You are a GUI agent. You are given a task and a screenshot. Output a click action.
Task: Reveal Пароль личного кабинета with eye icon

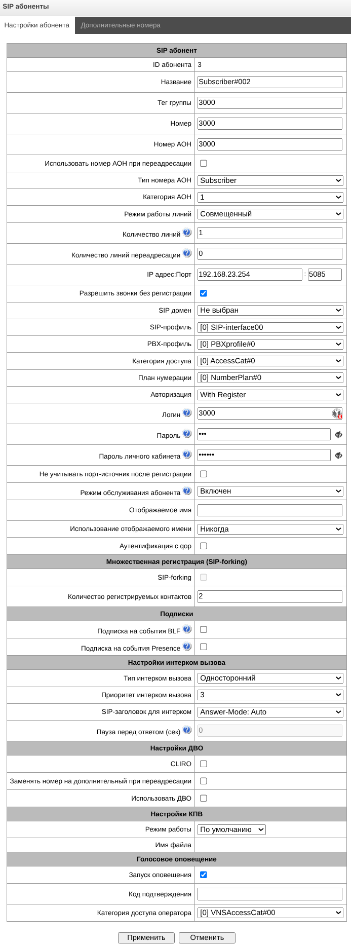point(338,456)
